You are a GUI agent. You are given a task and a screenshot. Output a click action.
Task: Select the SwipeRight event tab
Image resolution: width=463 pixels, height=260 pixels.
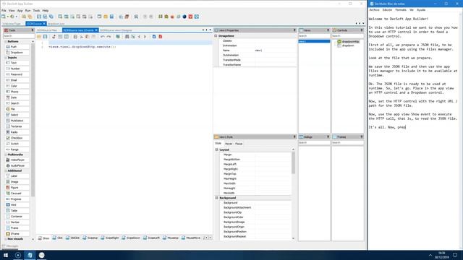[109, 238]
